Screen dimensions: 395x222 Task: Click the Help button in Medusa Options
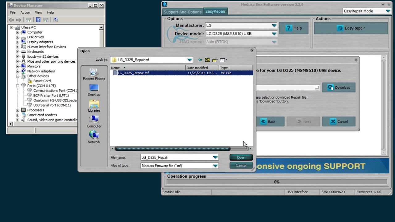coord(293,28)
